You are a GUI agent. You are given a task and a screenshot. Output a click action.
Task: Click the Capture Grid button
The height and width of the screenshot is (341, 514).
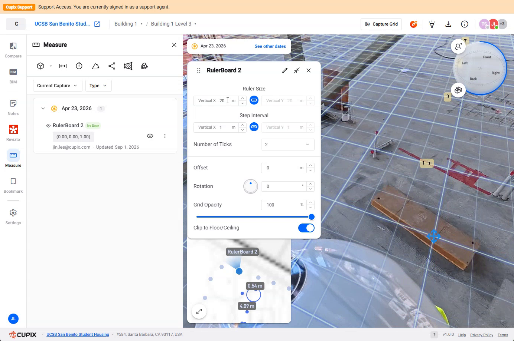coord(381,24)
